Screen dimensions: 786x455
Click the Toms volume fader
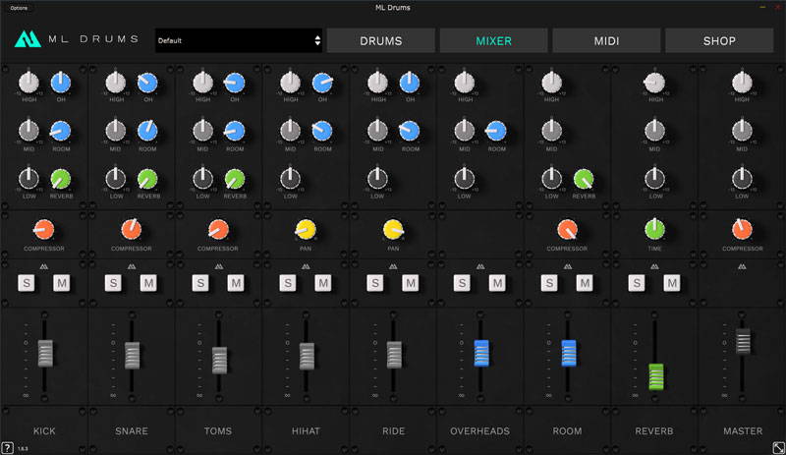tap(219, 360)
